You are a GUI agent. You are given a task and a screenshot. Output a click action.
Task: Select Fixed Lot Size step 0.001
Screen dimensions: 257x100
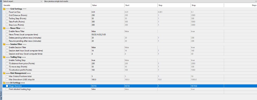pos(160,12)
